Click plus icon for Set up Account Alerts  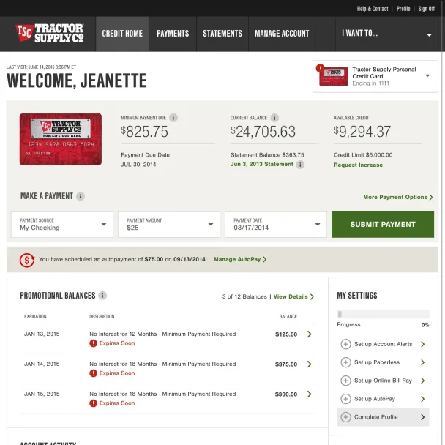345,344
